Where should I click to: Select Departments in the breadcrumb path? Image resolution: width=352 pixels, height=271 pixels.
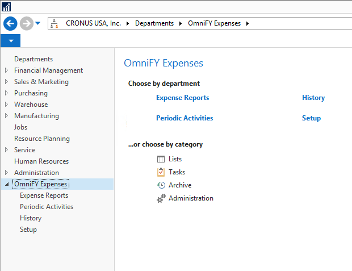(x=154, y=23)
